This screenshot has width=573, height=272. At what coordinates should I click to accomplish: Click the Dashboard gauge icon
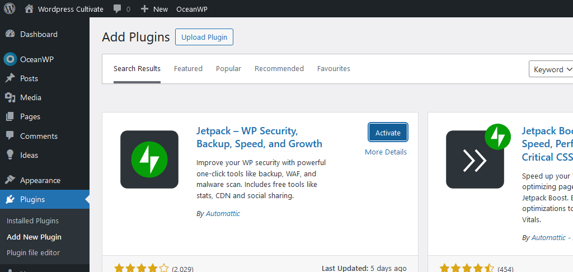[x=10, y=34]
